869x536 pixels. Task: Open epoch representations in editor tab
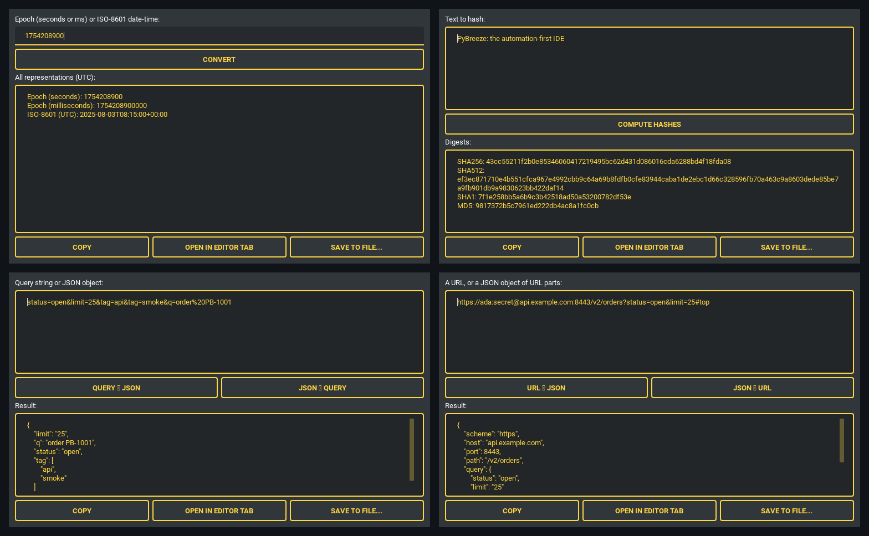(219, 247)
